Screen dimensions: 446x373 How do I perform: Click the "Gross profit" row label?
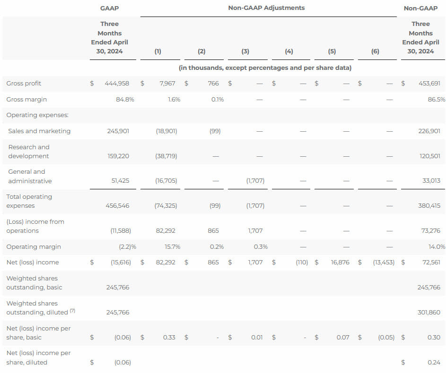[24, 84]
